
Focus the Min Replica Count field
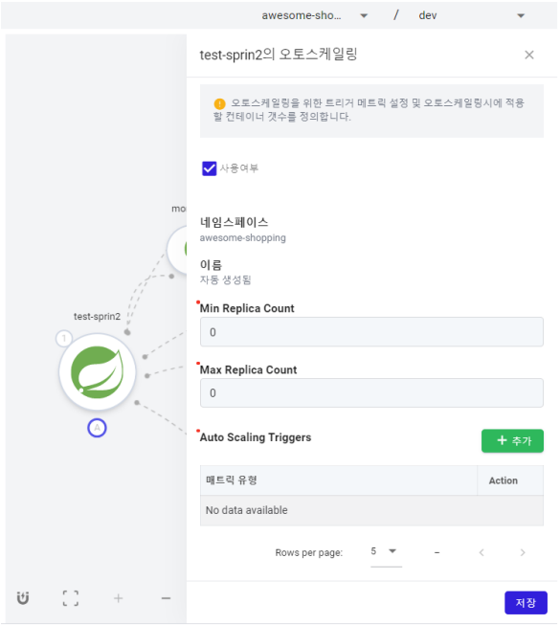coord(371,331)
